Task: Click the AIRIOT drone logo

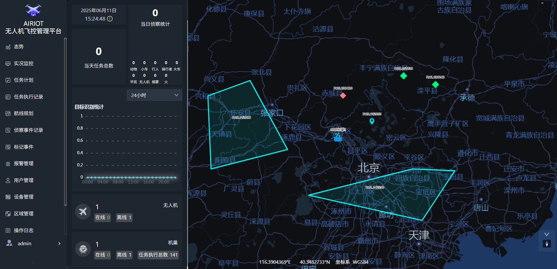Action: coord(34,10)
